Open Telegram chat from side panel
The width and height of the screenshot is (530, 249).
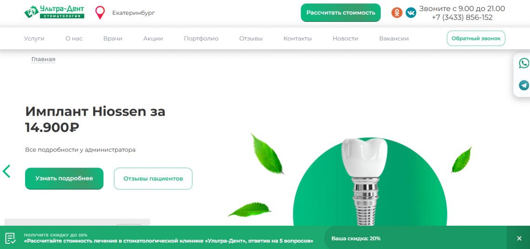(x=523, y=85)
